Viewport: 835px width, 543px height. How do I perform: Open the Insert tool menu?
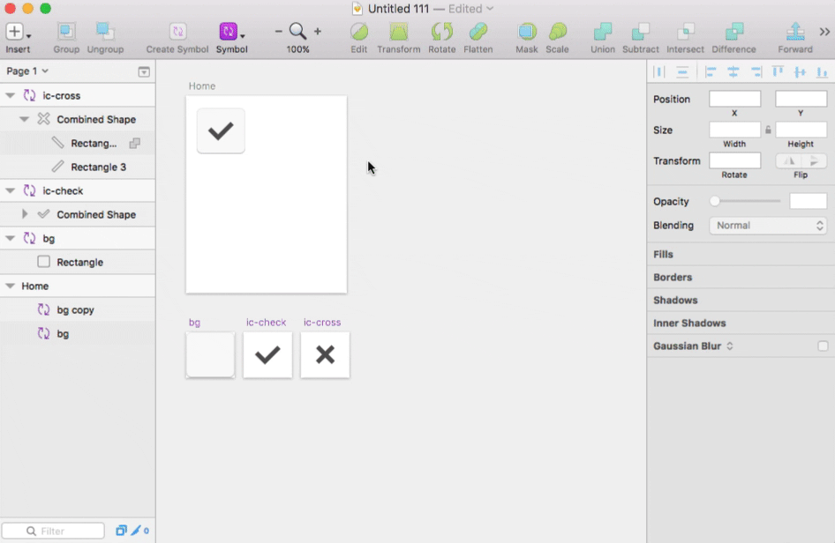coord(18,33)
